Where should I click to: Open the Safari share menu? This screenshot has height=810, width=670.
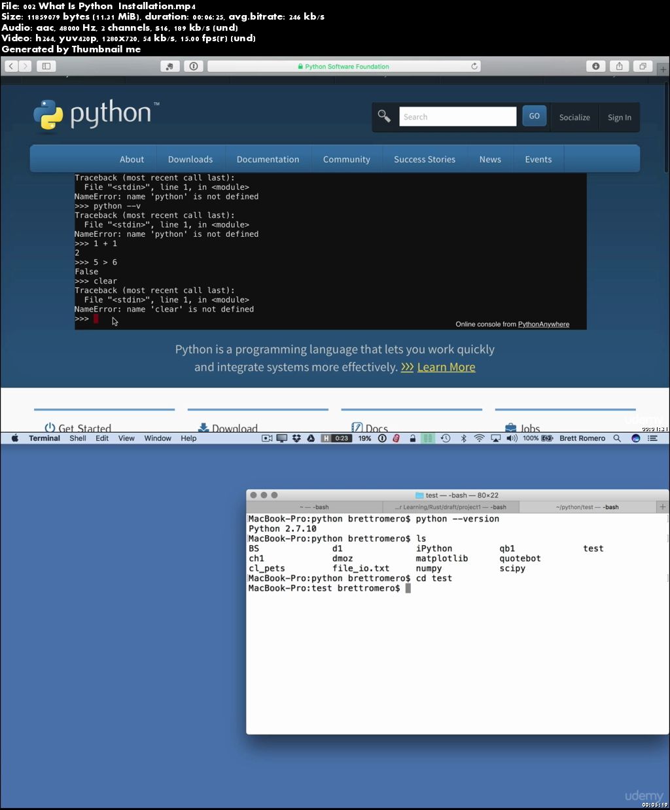pos(619,66)
